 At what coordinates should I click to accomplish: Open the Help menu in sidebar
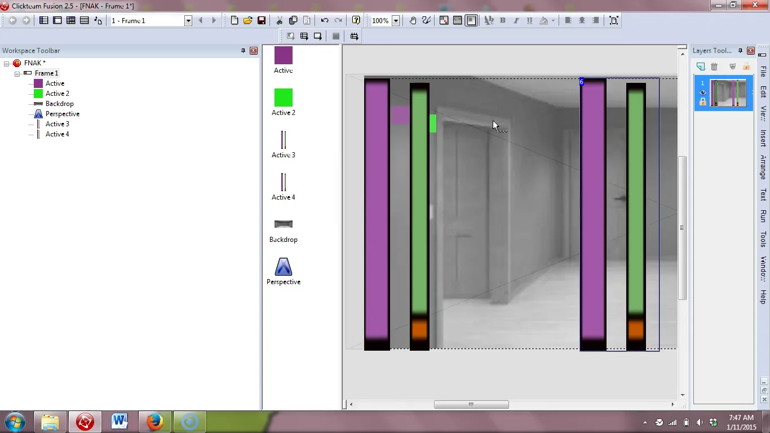[763, 297]
